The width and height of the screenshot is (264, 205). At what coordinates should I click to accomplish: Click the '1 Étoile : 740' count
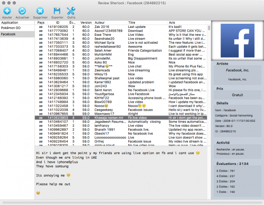pyautogui.click(x=226, y=192)
